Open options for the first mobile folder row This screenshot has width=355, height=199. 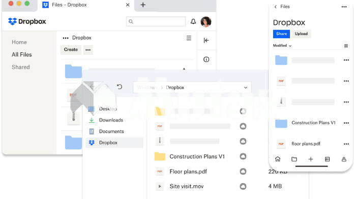[x=346, y=60]
